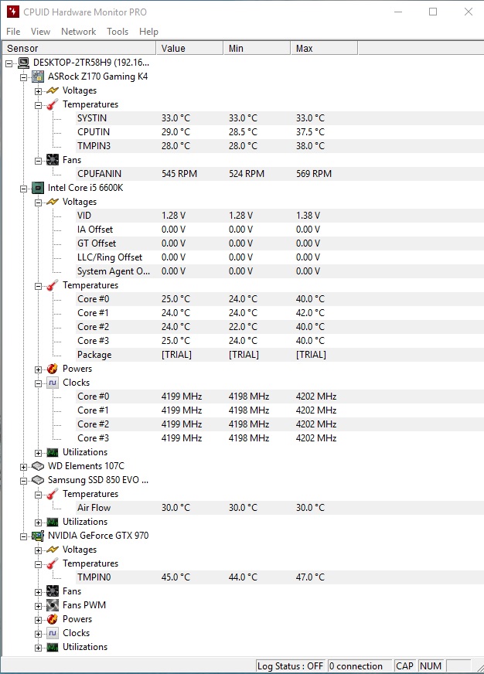This screenshot has width=484, height=674.
Task: Click the Samsung SSD Utilizations graph icon
Action: (53, 522)
